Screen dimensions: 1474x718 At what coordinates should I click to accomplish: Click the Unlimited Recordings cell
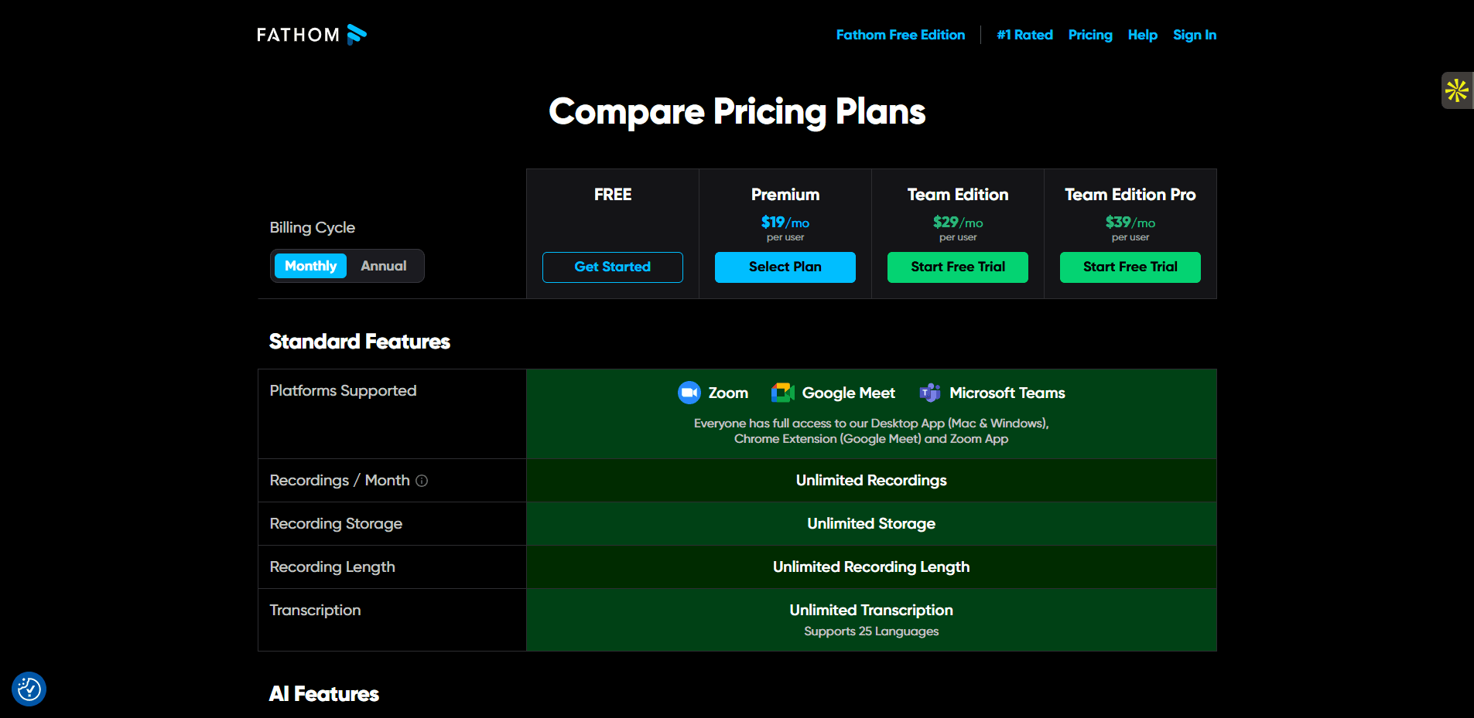[871, 481]
